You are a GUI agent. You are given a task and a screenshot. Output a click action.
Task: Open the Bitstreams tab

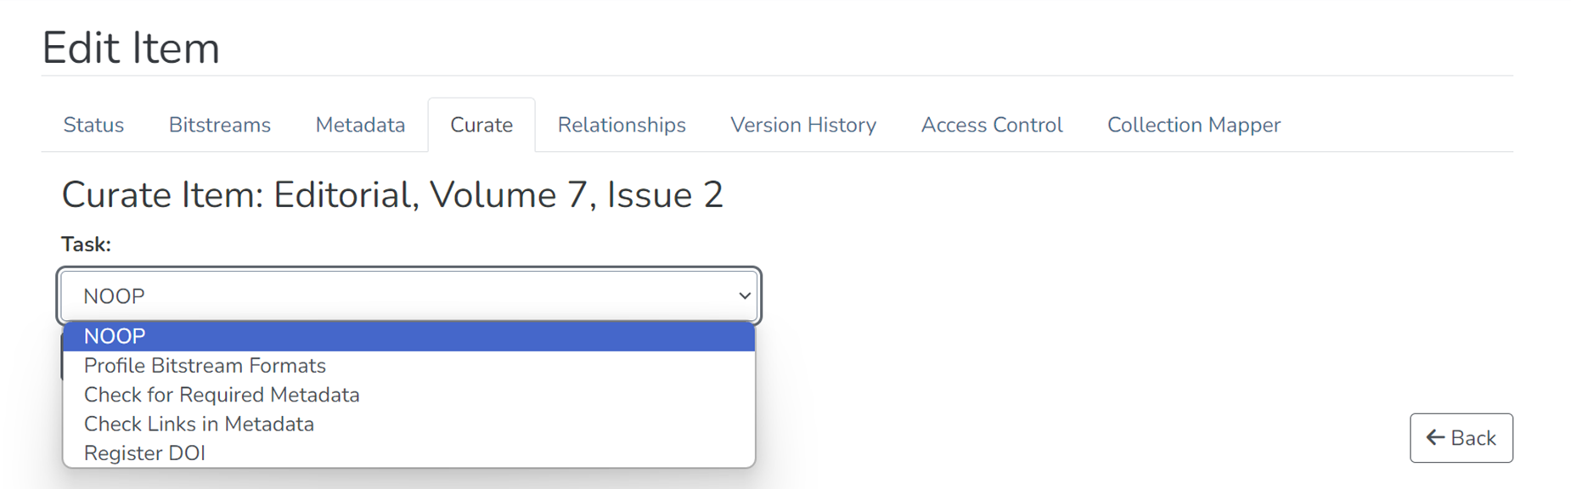[219, 125]
